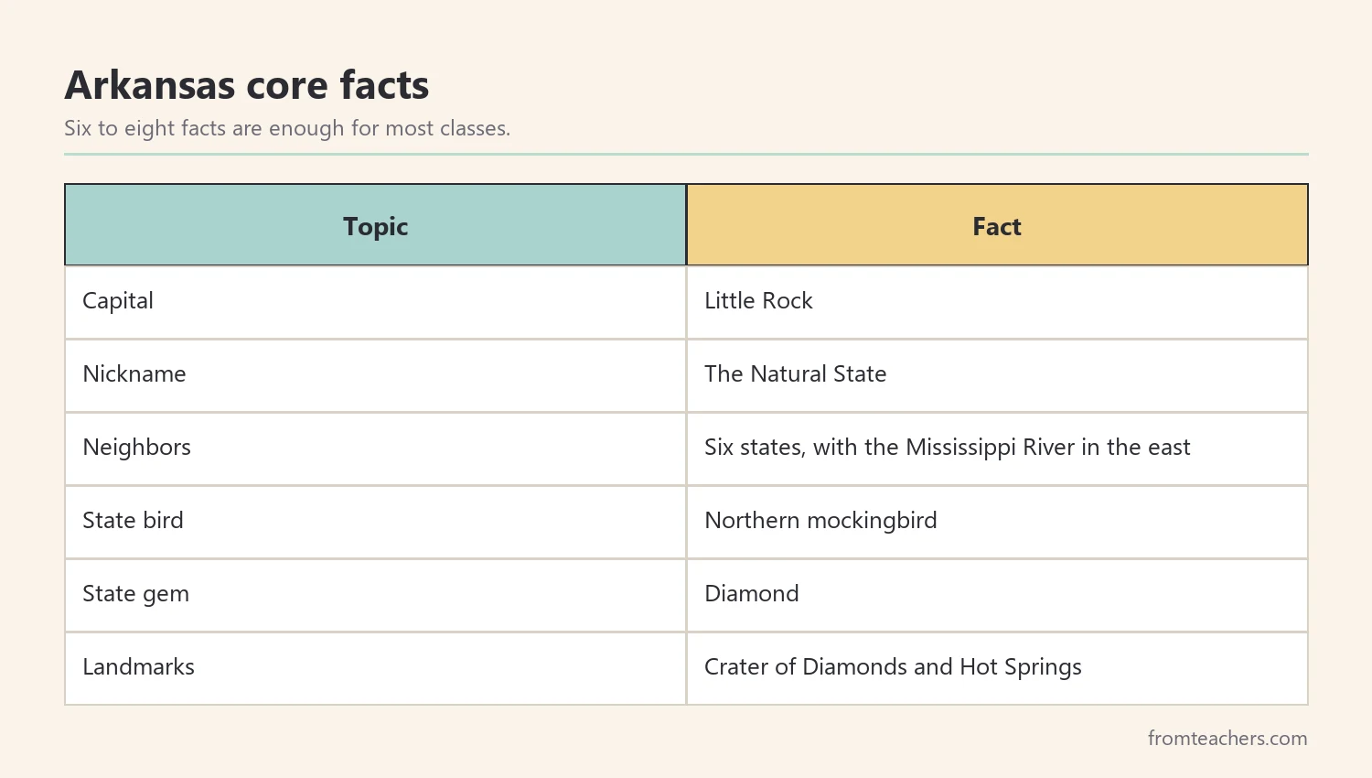This screenshot has height=778, width=1372.
Task: Click the 'Diamond' cell
Action: point(997,595)
